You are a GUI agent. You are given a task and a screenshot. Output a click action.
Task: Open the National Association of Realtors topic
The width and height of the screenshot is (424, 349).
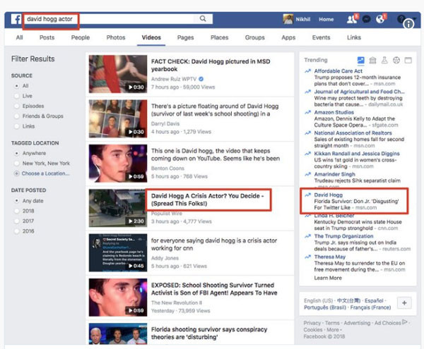point(353,133)
